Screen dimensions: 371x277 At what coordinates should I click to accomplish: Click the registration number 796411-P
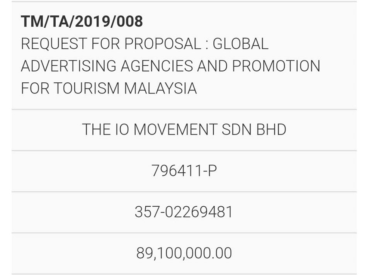pos(184,171)
